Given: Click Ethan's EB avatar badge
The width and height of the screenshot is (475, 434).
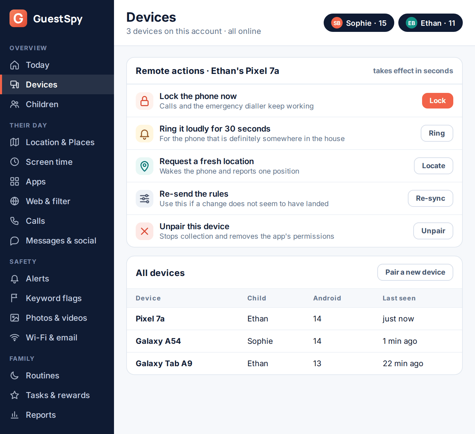Looking at the screenshot, I should pos(412,23).
